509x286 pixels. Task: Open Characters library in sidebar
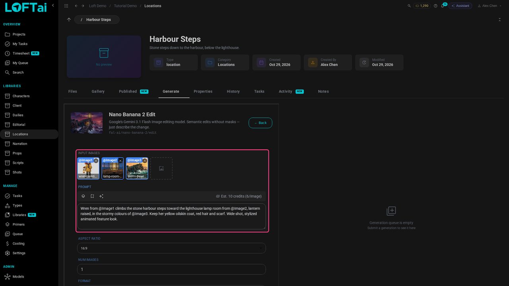pyautogui.click(x=29, y=96)
